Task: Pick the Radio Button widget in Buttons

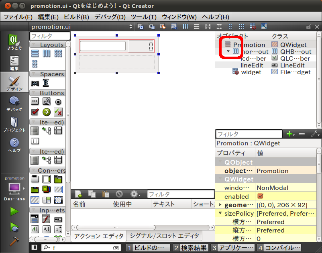Action: tap(58, 102)
